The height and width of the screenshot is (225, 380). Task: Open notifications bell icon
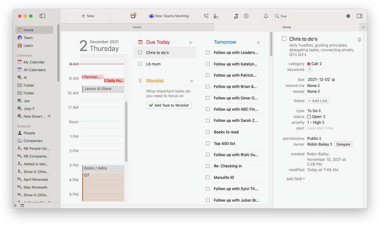click(x=266, y=16)
